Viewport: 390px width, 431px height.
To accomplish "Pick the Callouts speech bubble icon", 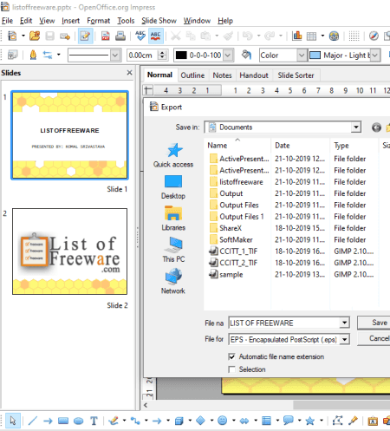I will (289, 421).
